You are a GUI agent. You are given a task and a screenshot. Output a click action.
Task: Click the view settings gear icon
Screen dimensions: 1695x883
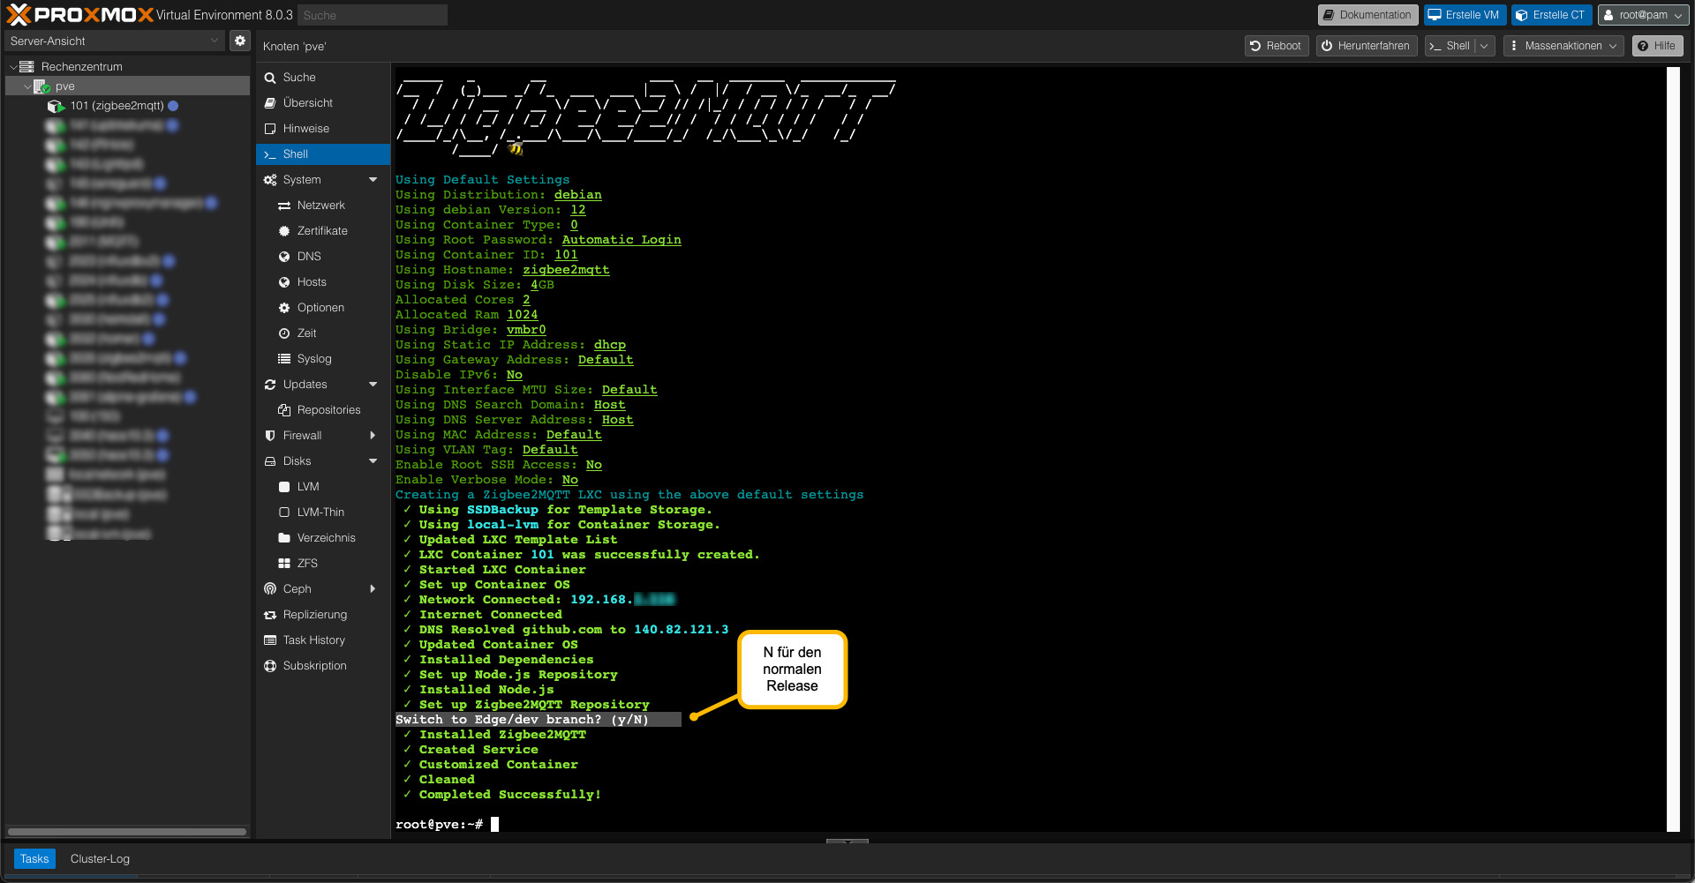tap(239, 40)
